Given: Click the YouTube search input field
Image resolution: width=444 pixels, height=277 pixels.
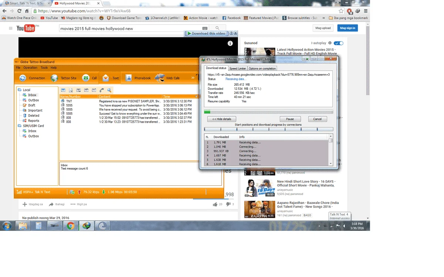Looking at the screenshot, I should pyautogui.click(x=130, y=28).
